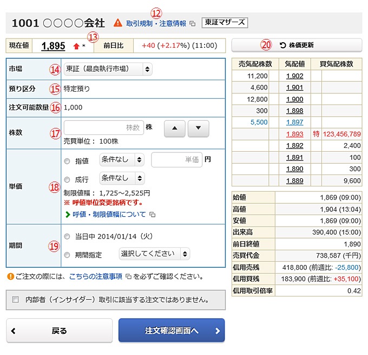This screenshot has height=355, width=368.
Task: Select the 指値 radio button
Action: [x=67, y=161]
